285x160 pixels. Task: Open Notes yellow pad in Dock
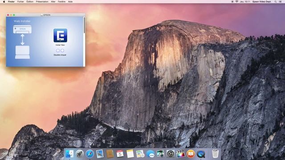click(130, 154)
